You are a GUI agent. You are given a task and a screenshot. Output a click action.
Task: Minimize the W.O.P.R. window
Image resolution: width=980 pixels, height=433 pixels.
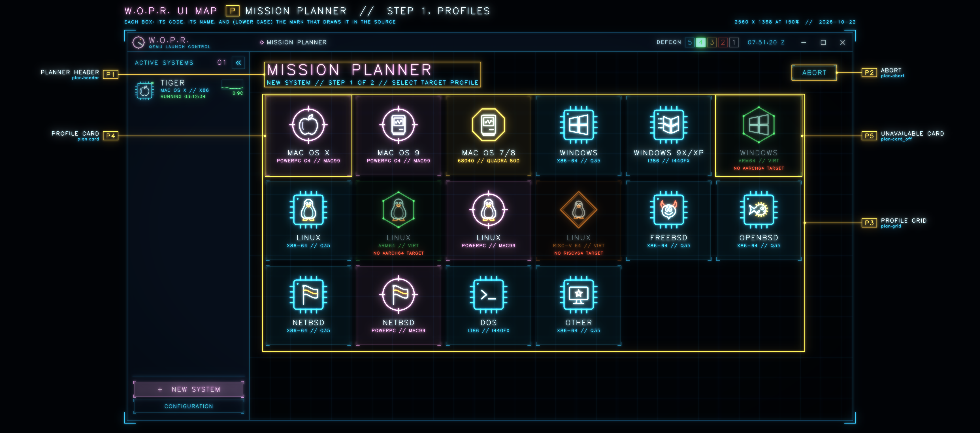(x=804, y=42)
